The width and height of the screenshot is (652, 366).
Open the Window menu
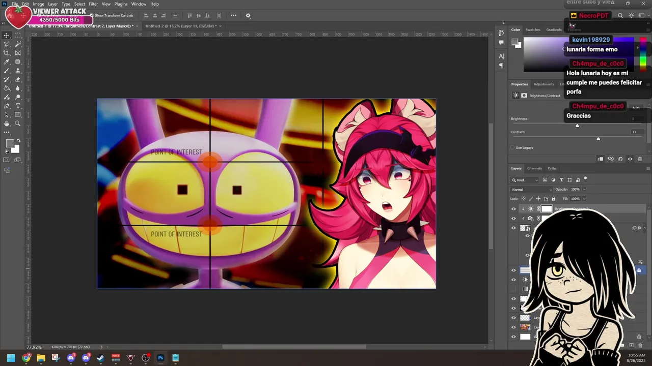point(139,4)
